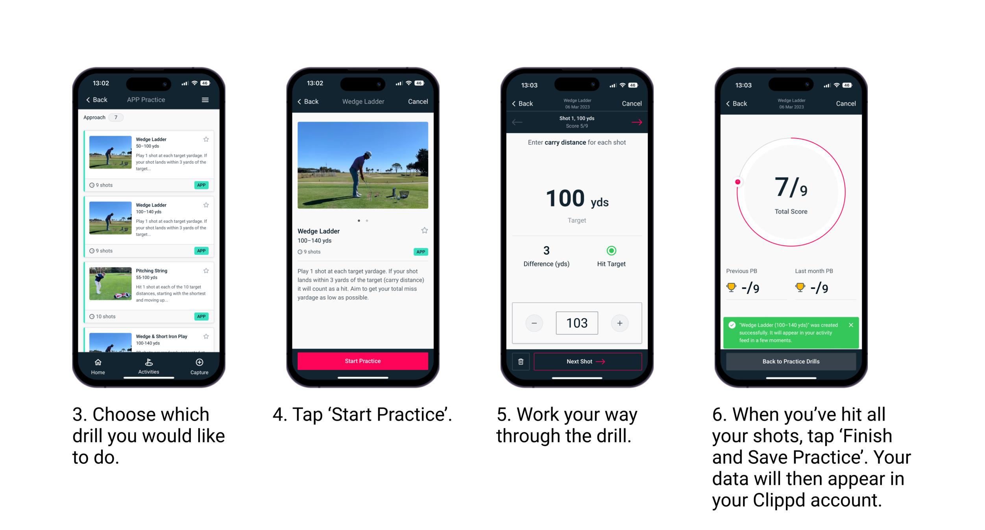Tap the plus stepper to increase distance

(x=621, y=322)
